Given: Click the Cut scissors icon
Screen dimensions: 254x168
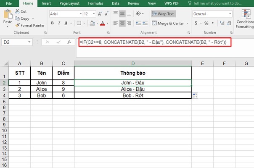Looking at the screenshot, I should 17,11.
